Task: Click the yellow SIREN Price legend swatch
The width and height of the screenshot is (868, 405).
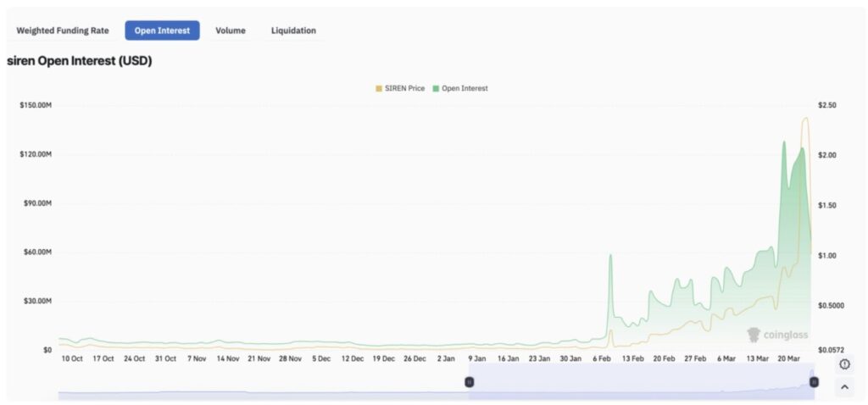Action: [379, 88]
